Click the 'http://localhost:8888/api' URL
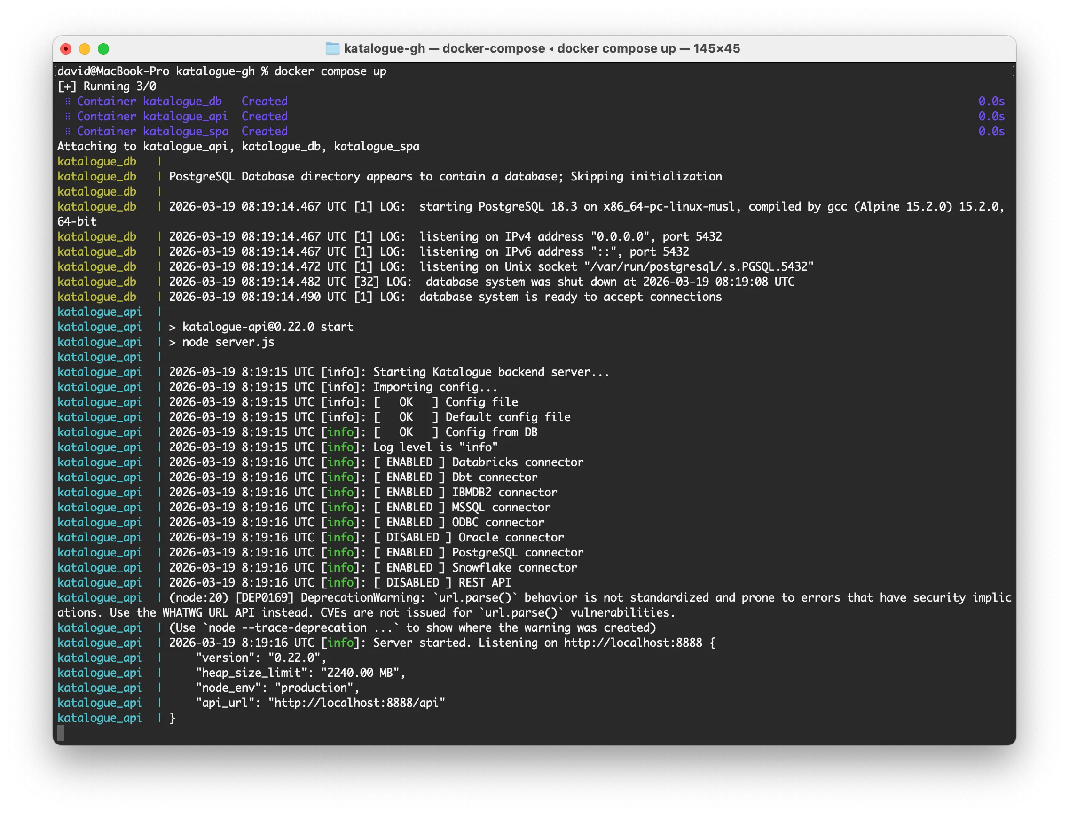The image size is (1069, 815). click(357, 703)
